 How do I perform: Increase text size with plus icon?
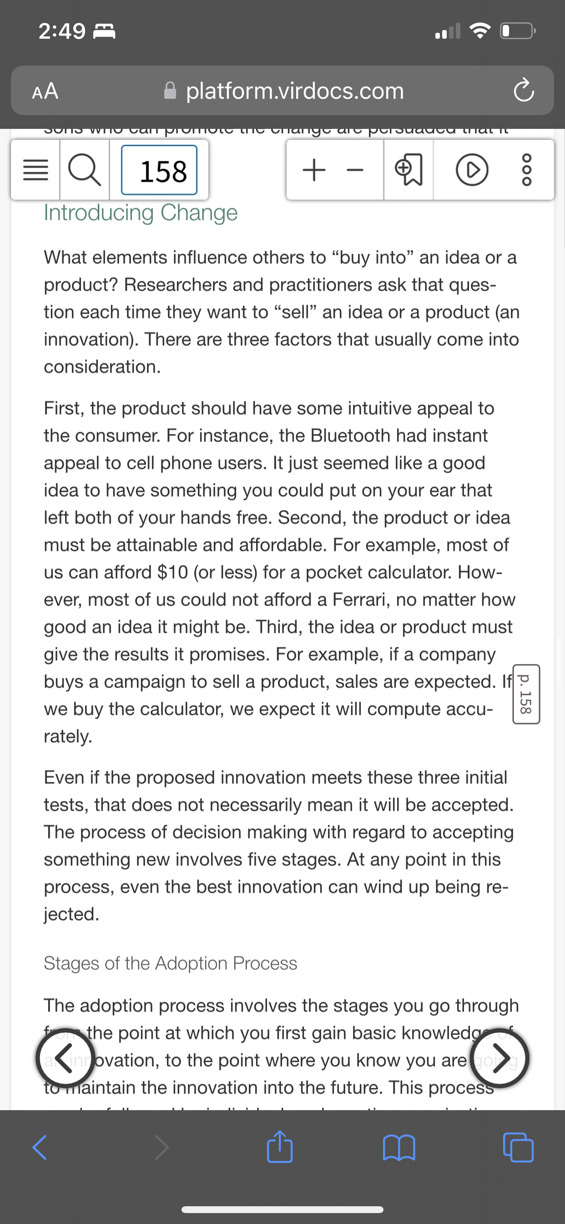pos(314,170)
